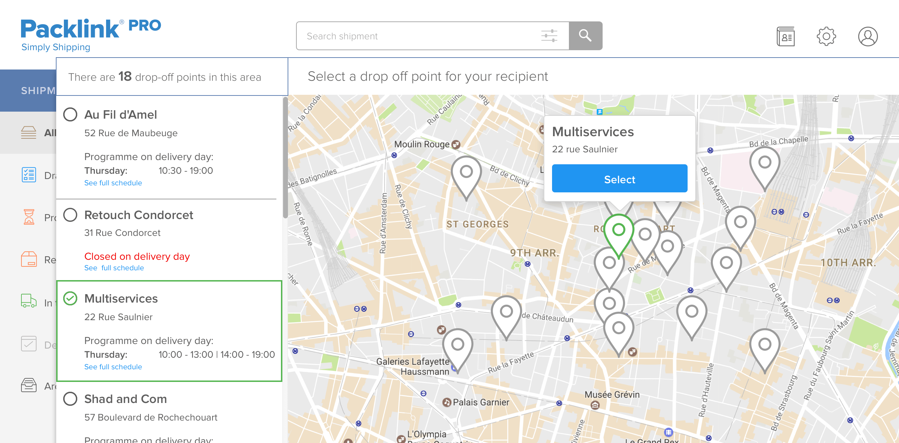Click the '52 Rue de Maubeuge' address
The height and width of the screenshot is (443, 899).
tap(131, 133)
